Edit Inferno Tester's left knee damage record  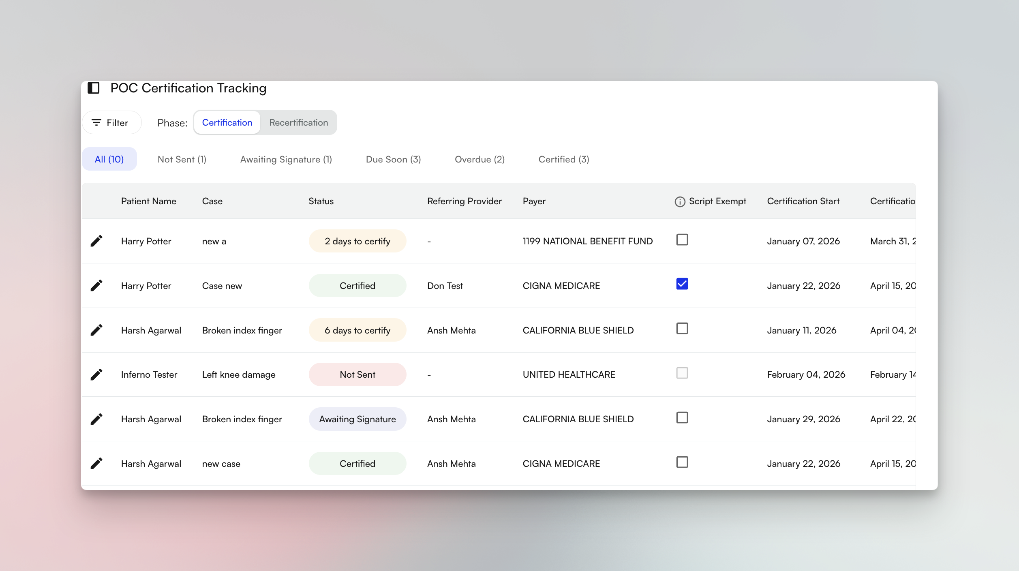tap(97, 374)
